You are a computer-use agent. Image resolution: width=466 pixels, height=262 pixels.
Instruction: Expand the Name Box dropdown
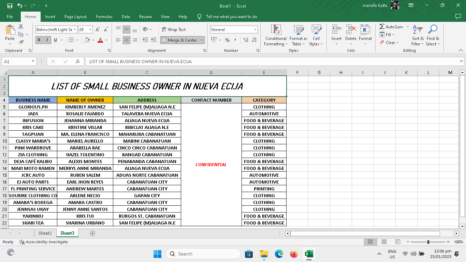coord(33,61)
